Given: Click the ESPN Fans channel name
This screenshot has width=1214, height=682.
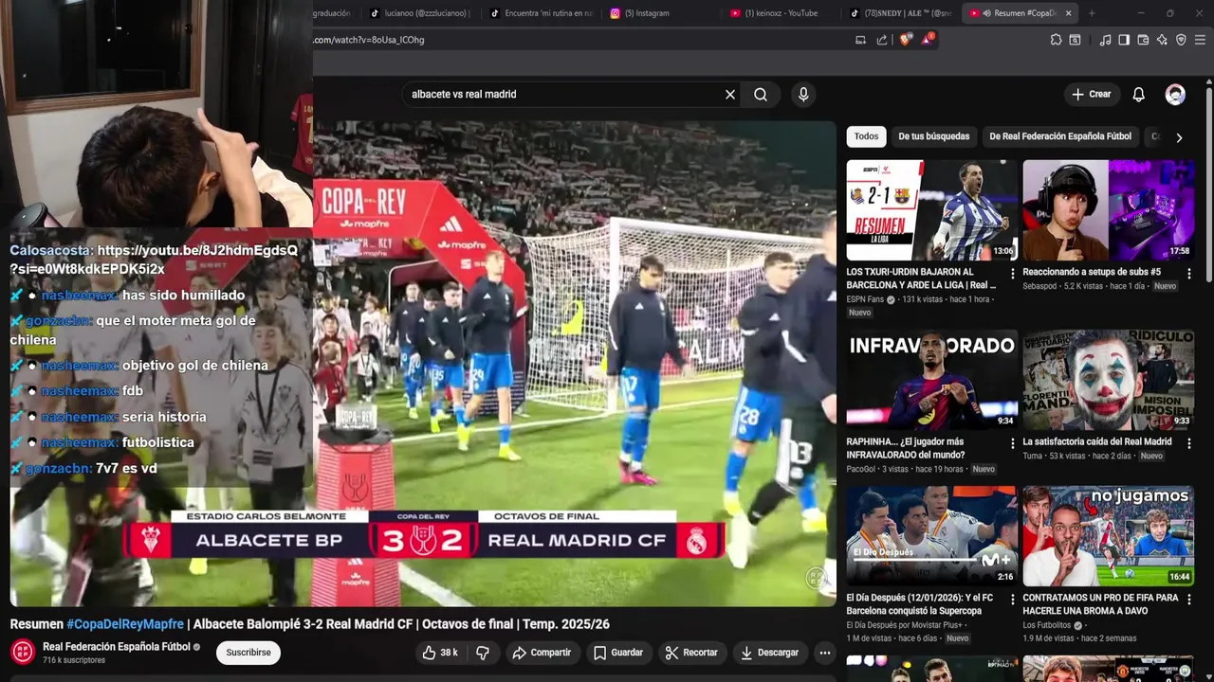Looking at the screenshot, I should click(865, 299).
